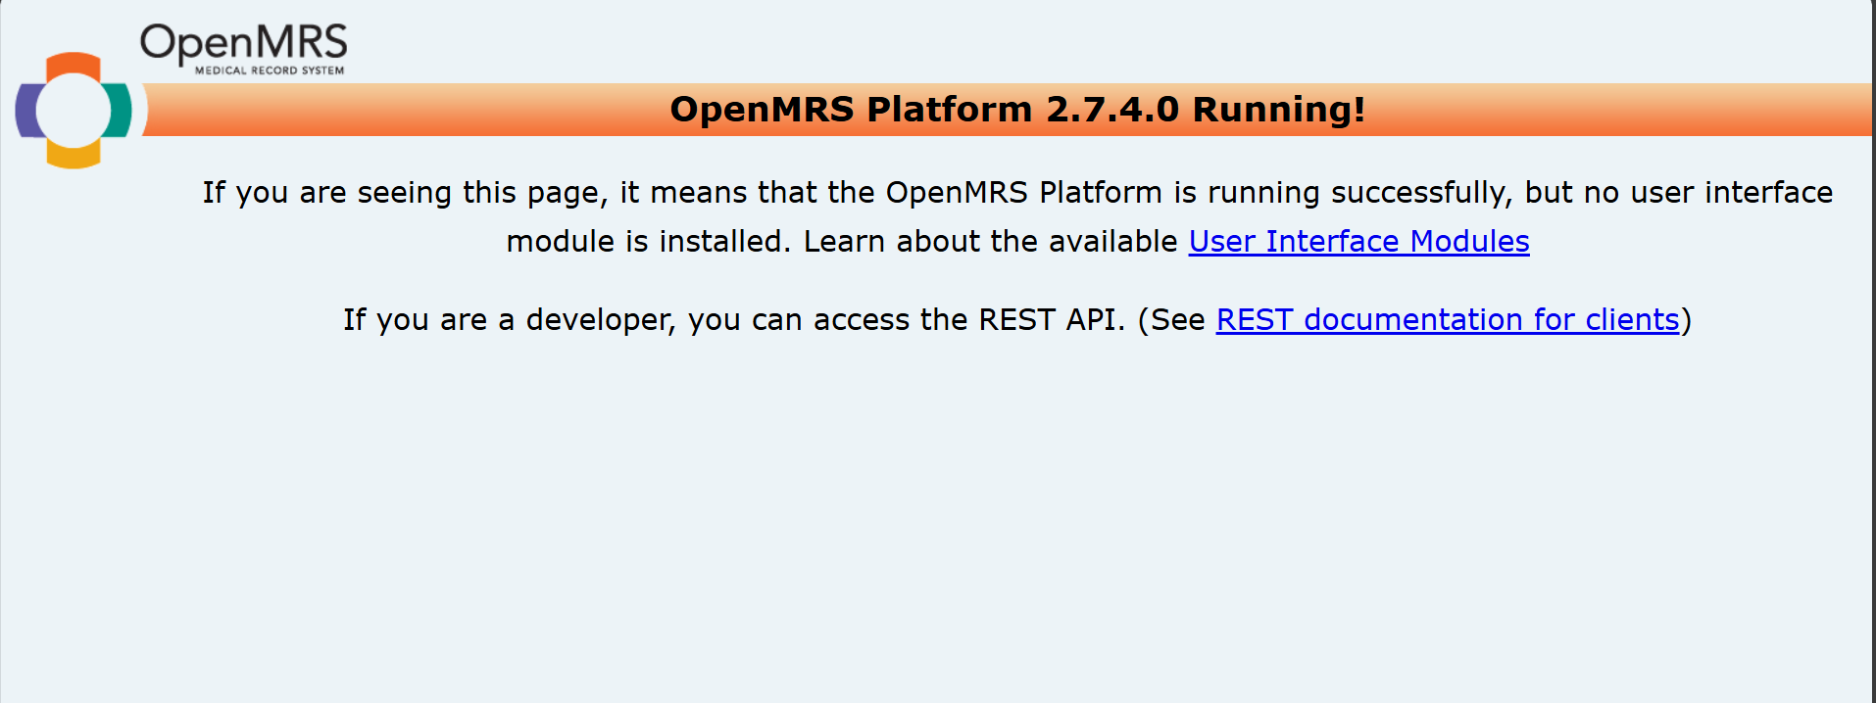This screenshot has width=1876, height=703.
Task: Click the 'If you are seeing this page' text
Action: pos(1017,217)
